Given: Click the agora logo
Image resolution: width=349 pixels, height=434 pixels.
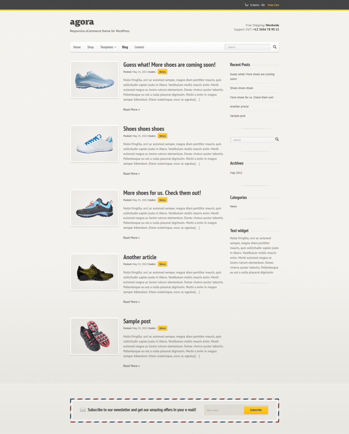Looking at the screenshot, I should (82, 22).
